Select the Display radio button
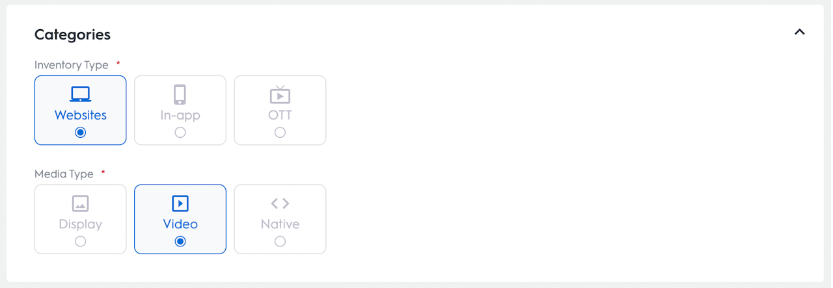833x288 pixels. (x=80, y=241)
